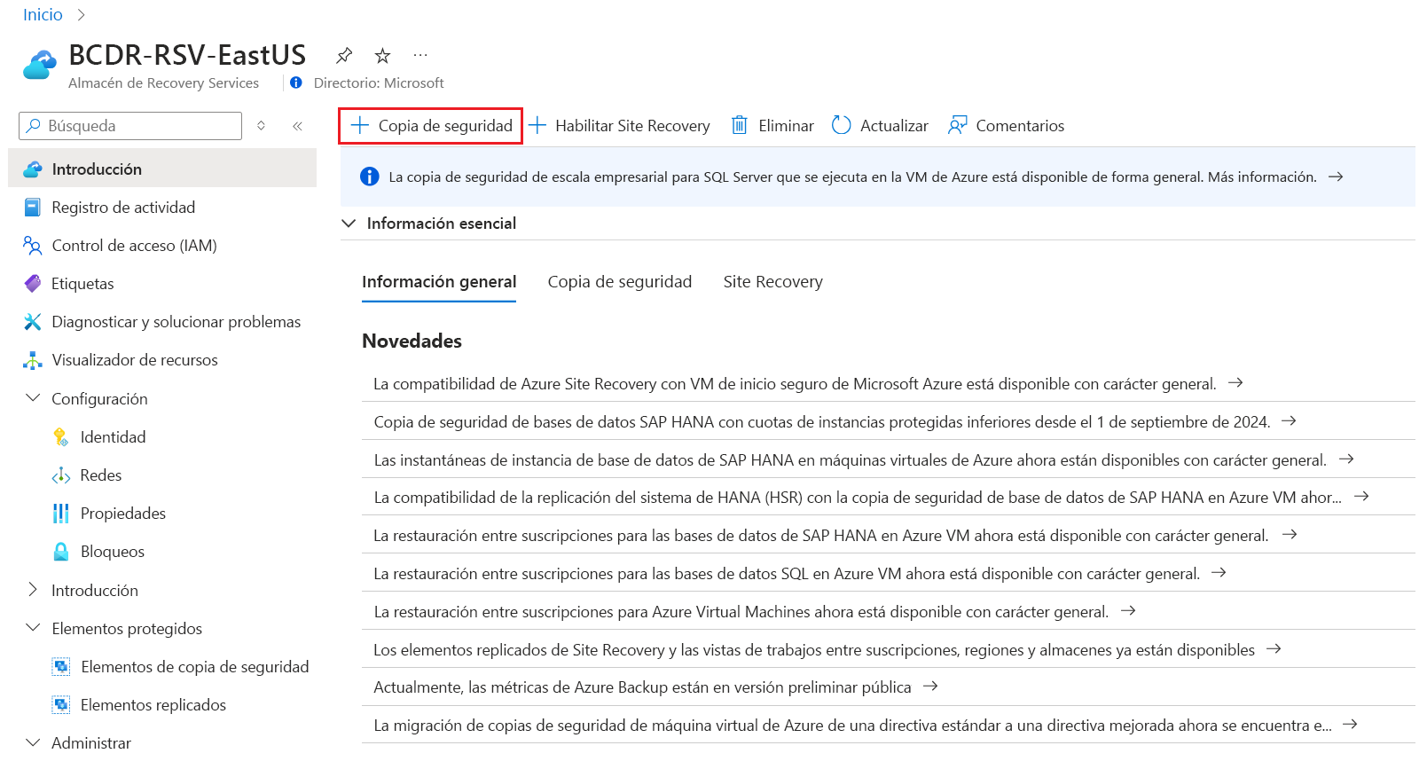The height and width of the screenshot is (769, 1427).
Task: Collapse the Administrar section
Action: point(33,742)
